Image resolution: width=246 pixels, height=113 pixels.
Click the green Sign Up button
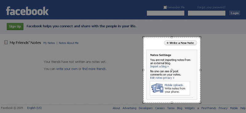(15, 26)
